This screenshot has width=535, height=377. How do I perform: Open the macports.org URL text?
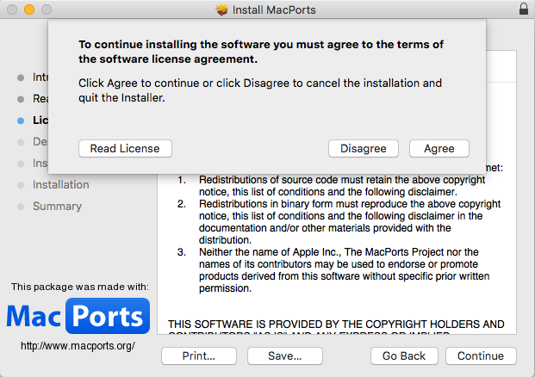point(78,345)
